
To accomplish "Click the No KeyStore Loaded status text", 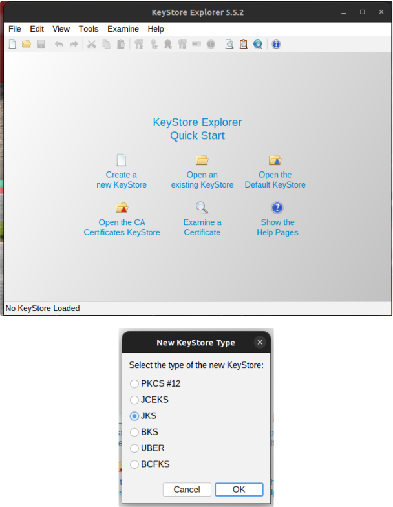I will (x=43, y=308).
